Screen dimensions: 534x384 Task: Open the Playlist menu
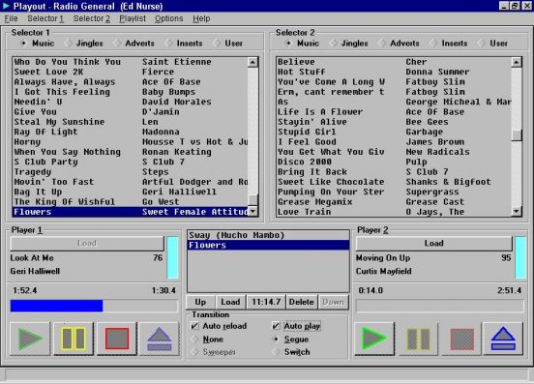tap(133, 18)
